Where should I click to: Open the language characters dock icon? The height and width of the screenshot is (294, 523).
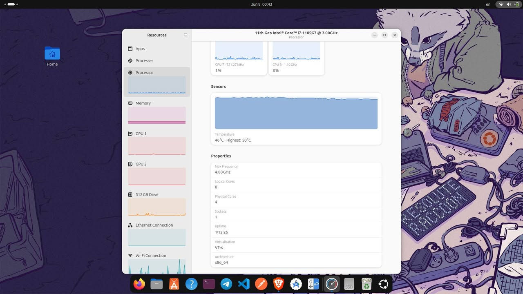pos(313,284)
